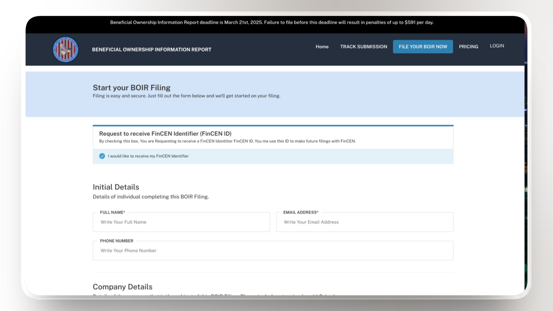
Task: Click the Company Details section heading
Action: click(x=122, y=287)
